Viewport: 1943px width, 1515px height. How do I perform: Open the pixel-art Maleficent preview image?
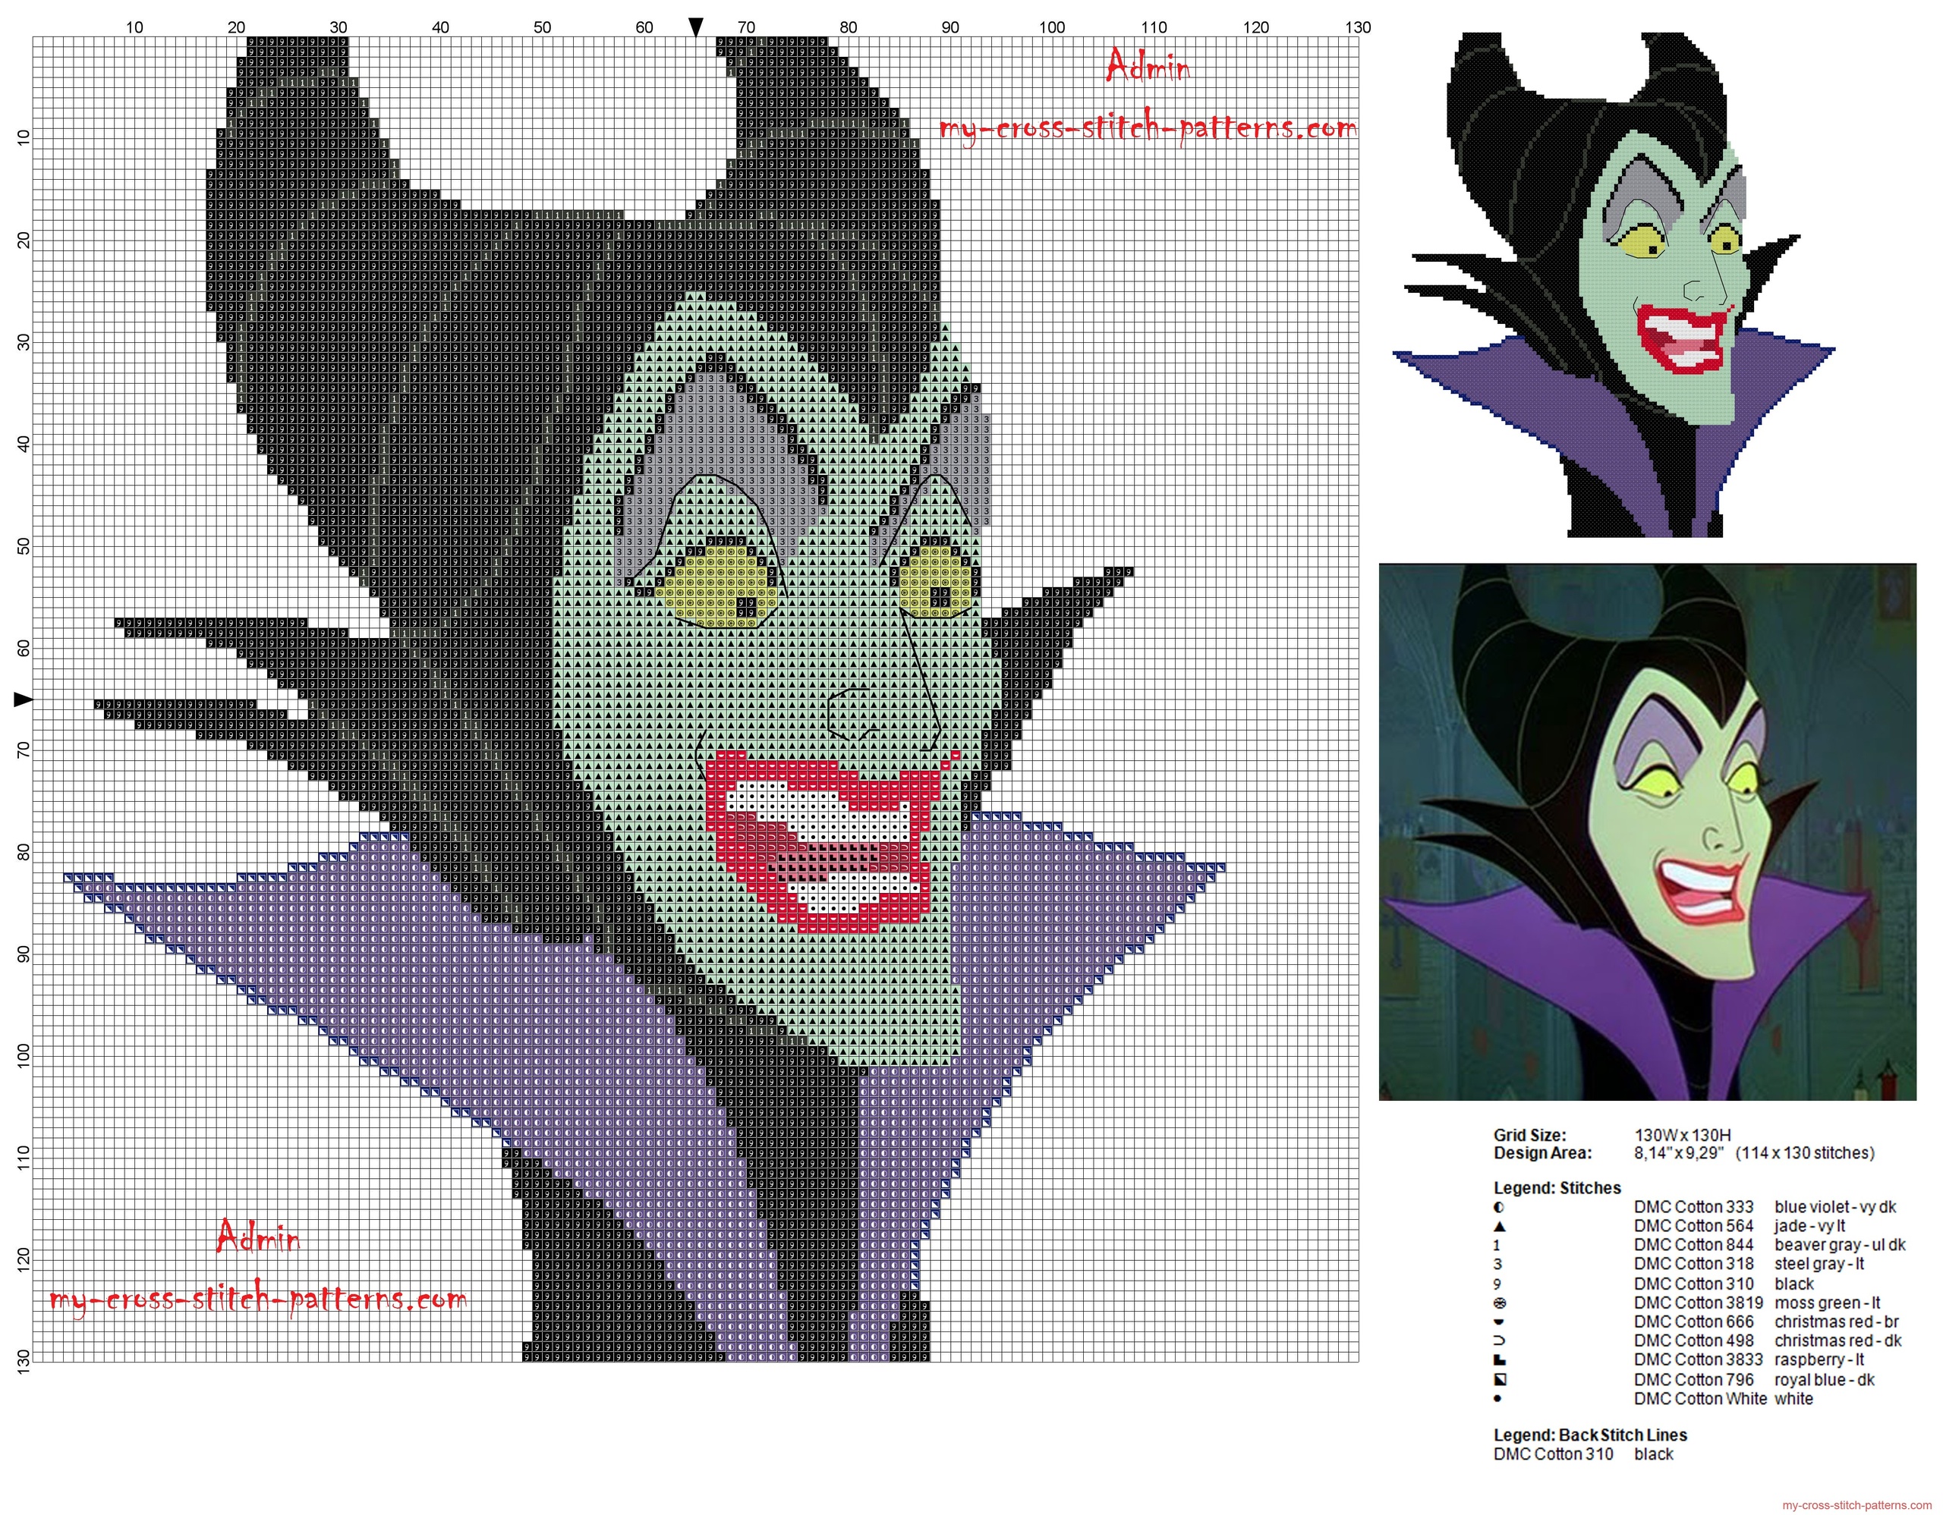point(1614,284)
